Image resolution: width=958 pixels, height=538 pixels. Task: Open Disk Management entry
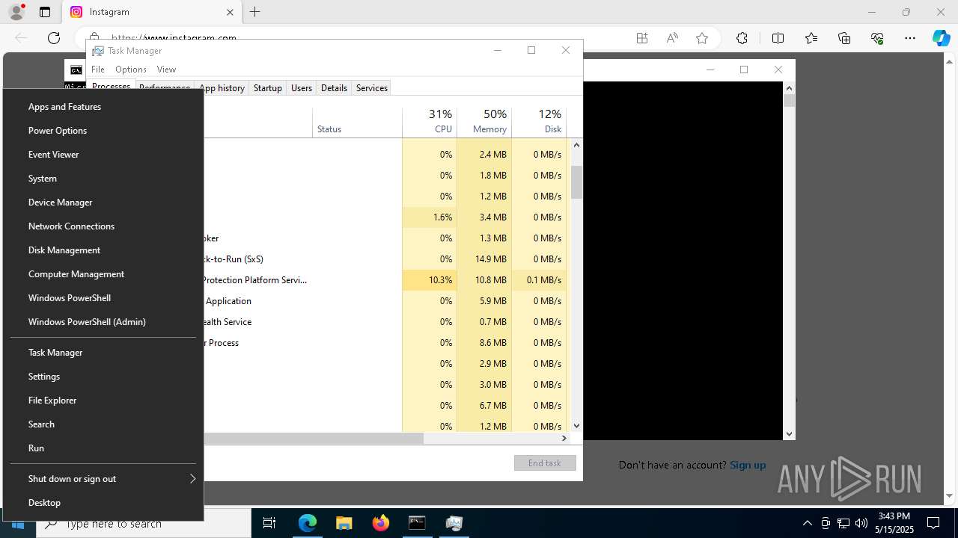click(103, 250)
